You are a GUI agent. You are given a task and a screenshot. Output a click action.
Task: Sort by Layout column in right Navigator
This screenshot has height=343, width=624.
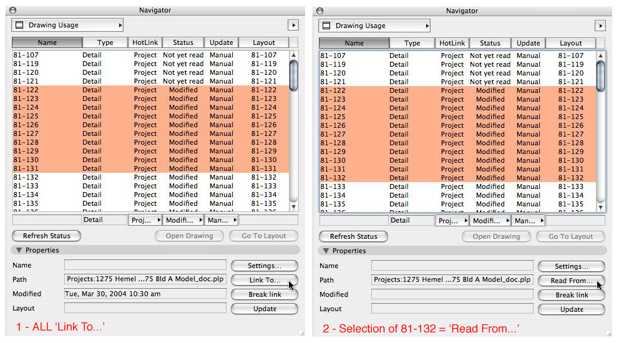pyautogui.click(x=571, y=43)
